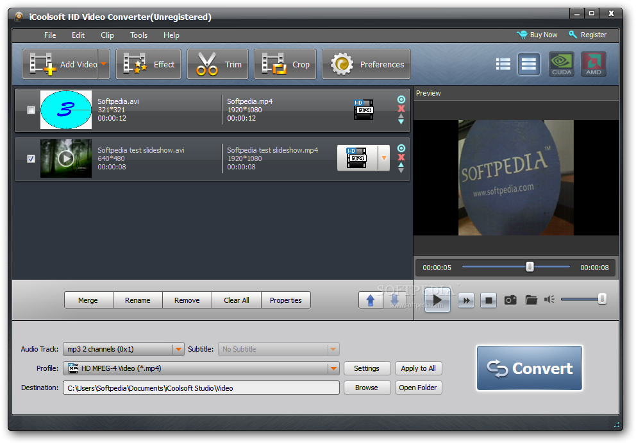Play the preview video
This screenshot has width=636, height=444.
tap(437, 301)
